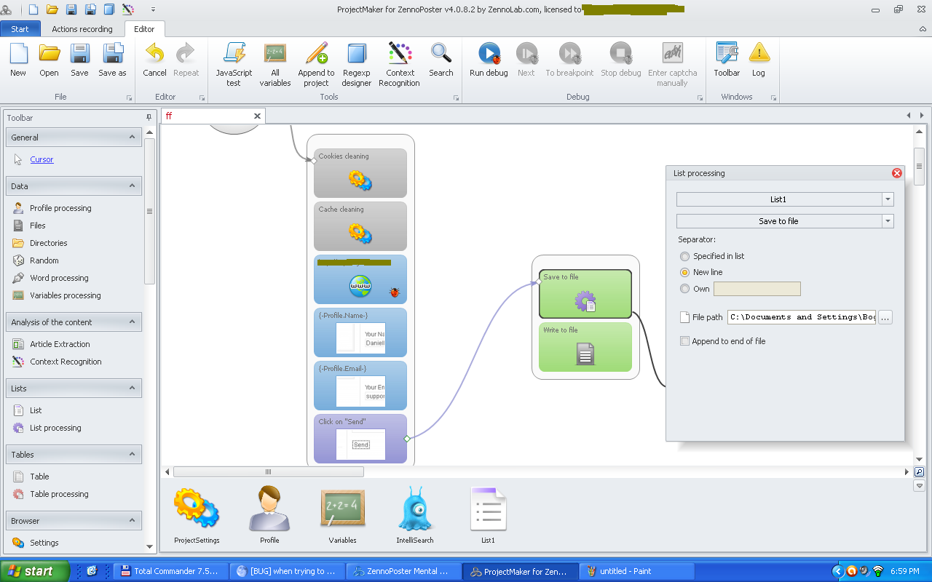Close the 'ff' project tab

(257, 116)
